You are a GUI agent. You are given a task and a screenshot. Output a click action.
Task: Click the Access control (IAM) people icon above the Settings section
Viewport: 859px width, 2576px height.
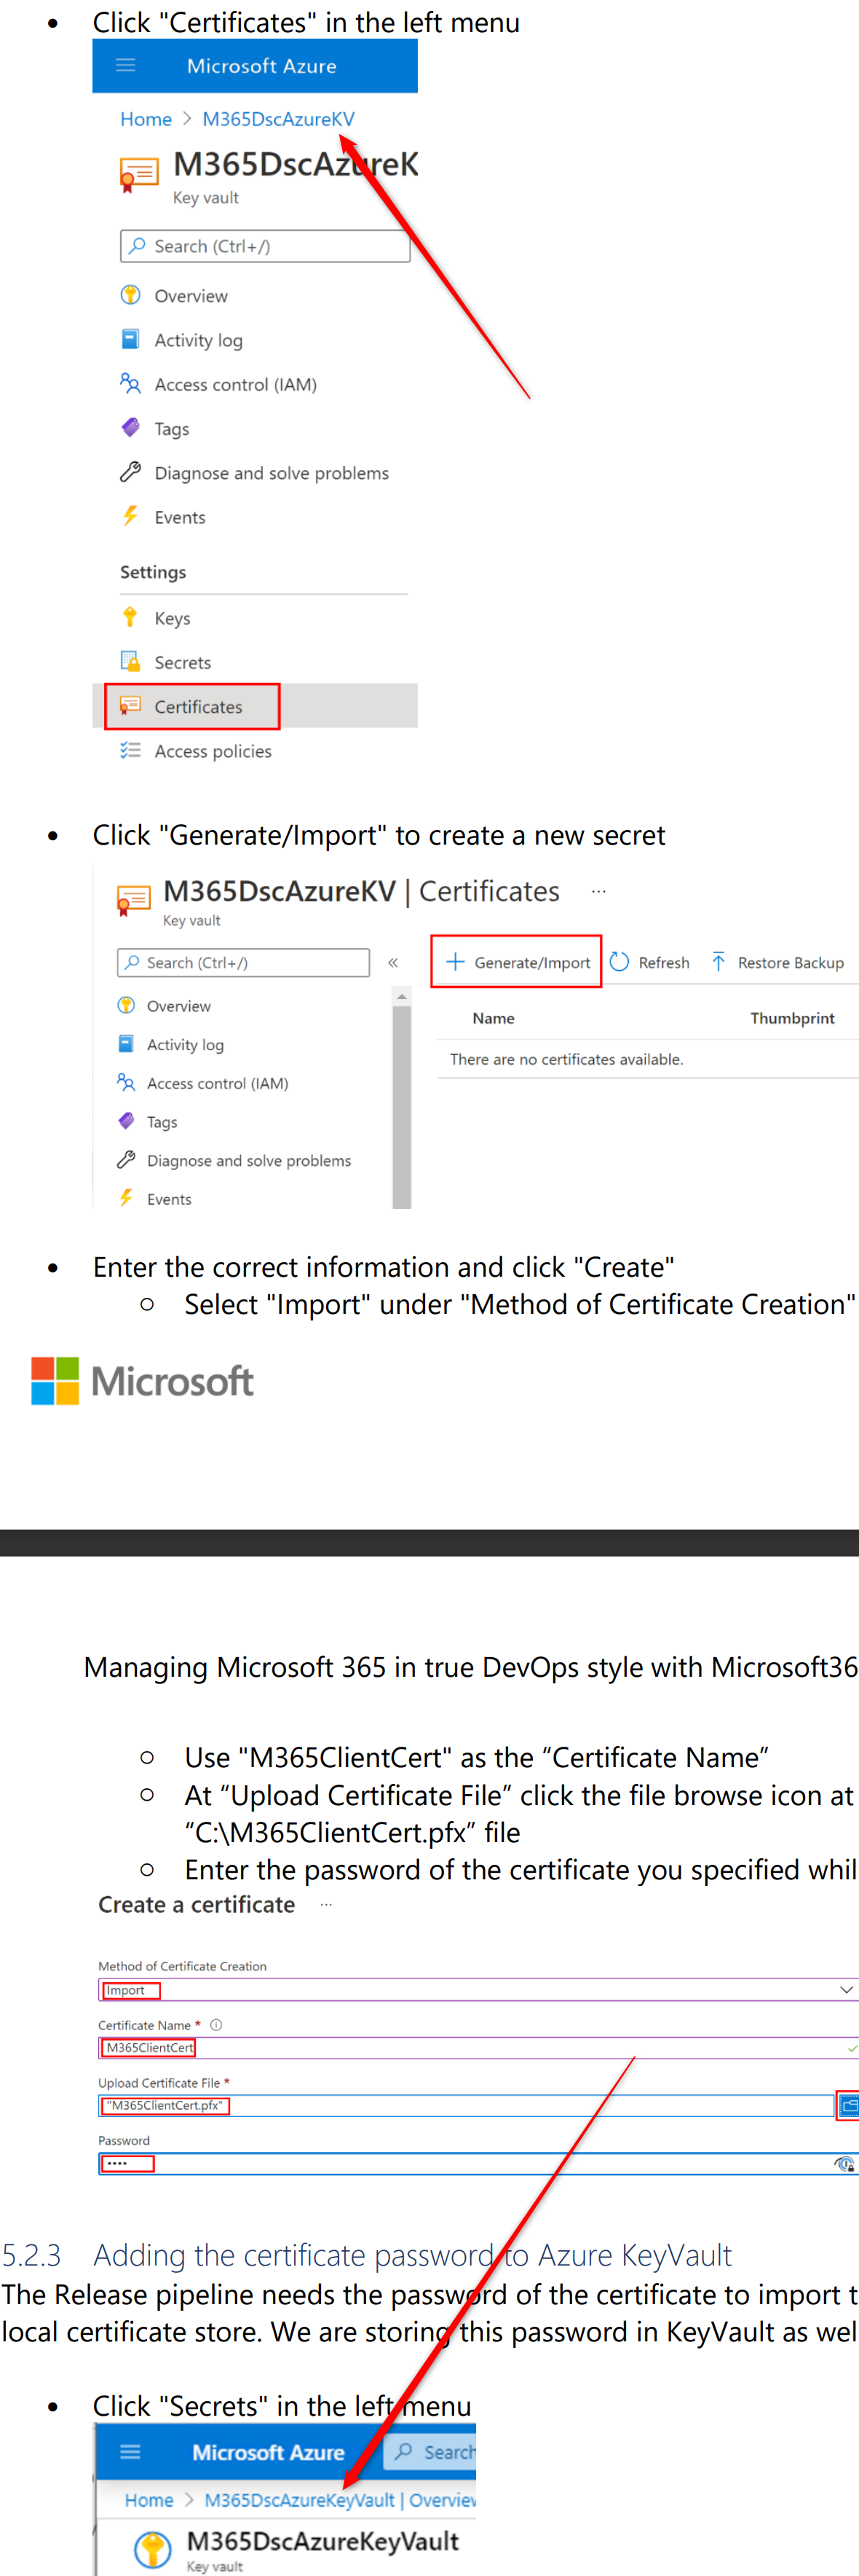click(x=130, y=383)
